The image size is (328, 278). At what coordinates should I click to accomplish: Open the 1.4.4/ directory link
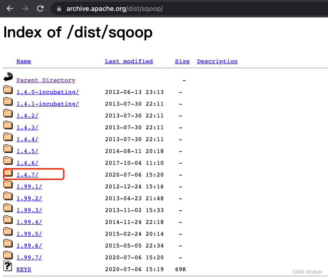click(27, 139)
